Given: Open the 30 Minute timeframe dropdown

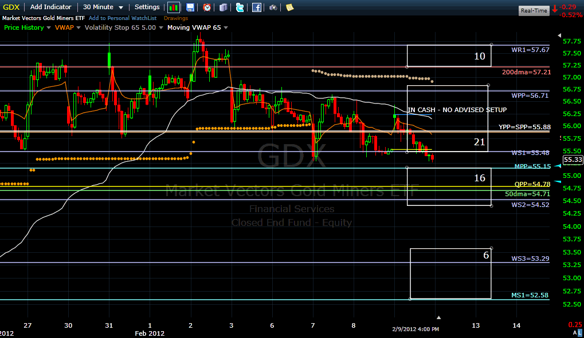Looking at the screenshot, I should coord(103,7).
